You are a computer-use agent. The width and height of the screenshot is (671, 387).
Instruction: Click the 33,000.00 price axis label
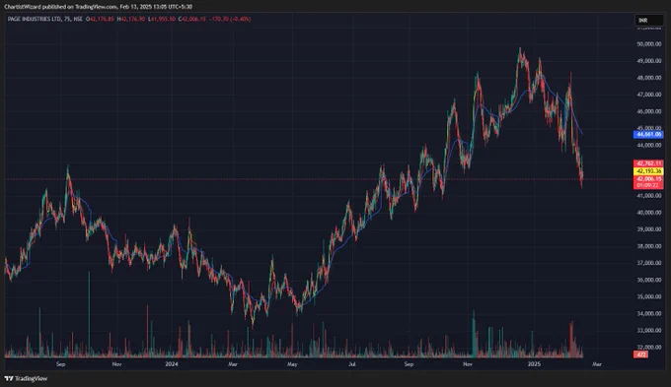click(x=649, y=330)
